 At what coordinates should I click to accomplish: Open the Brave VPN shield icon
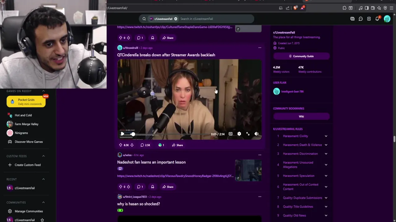coord(385,8)
